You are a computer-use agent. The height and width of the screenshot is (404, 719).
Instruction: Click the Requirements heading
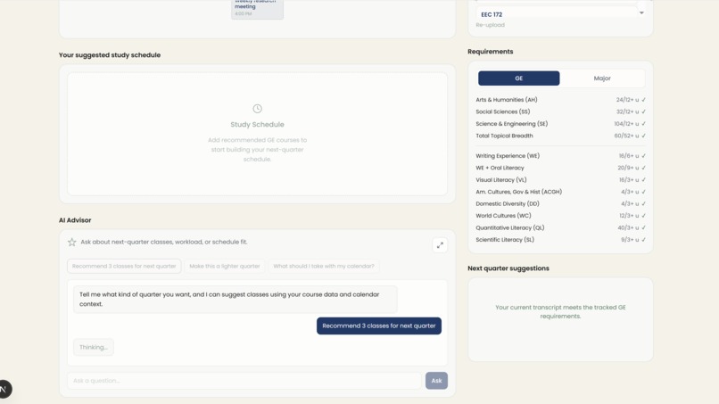pyautogui.click(x=490, y=52)
